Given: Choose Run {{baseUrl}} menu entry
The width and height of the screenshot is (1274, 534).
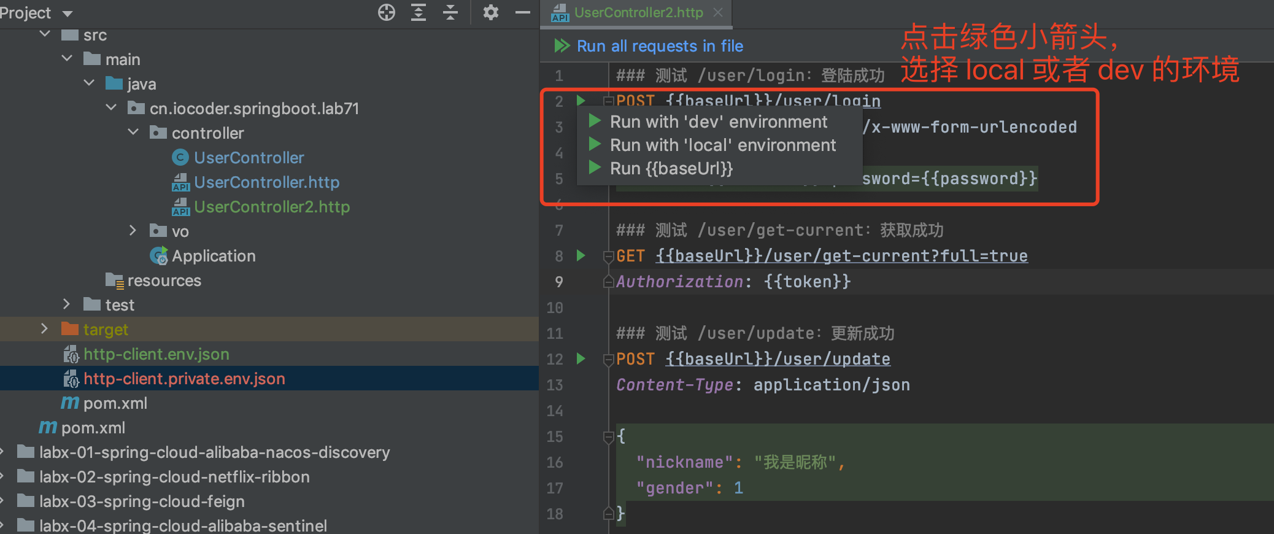Looking at the screenshot, I should (x=719, y=168).
